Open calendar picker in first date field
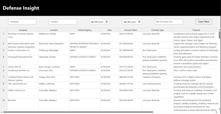Viewport: 221px width, 114px height. [107, 22]
